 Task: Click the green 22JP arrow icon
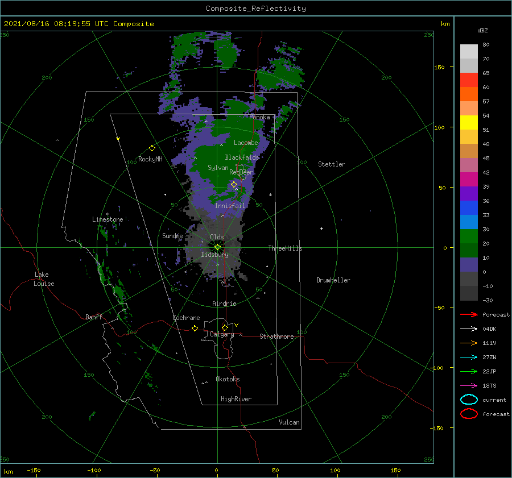(x=469, y=371)
